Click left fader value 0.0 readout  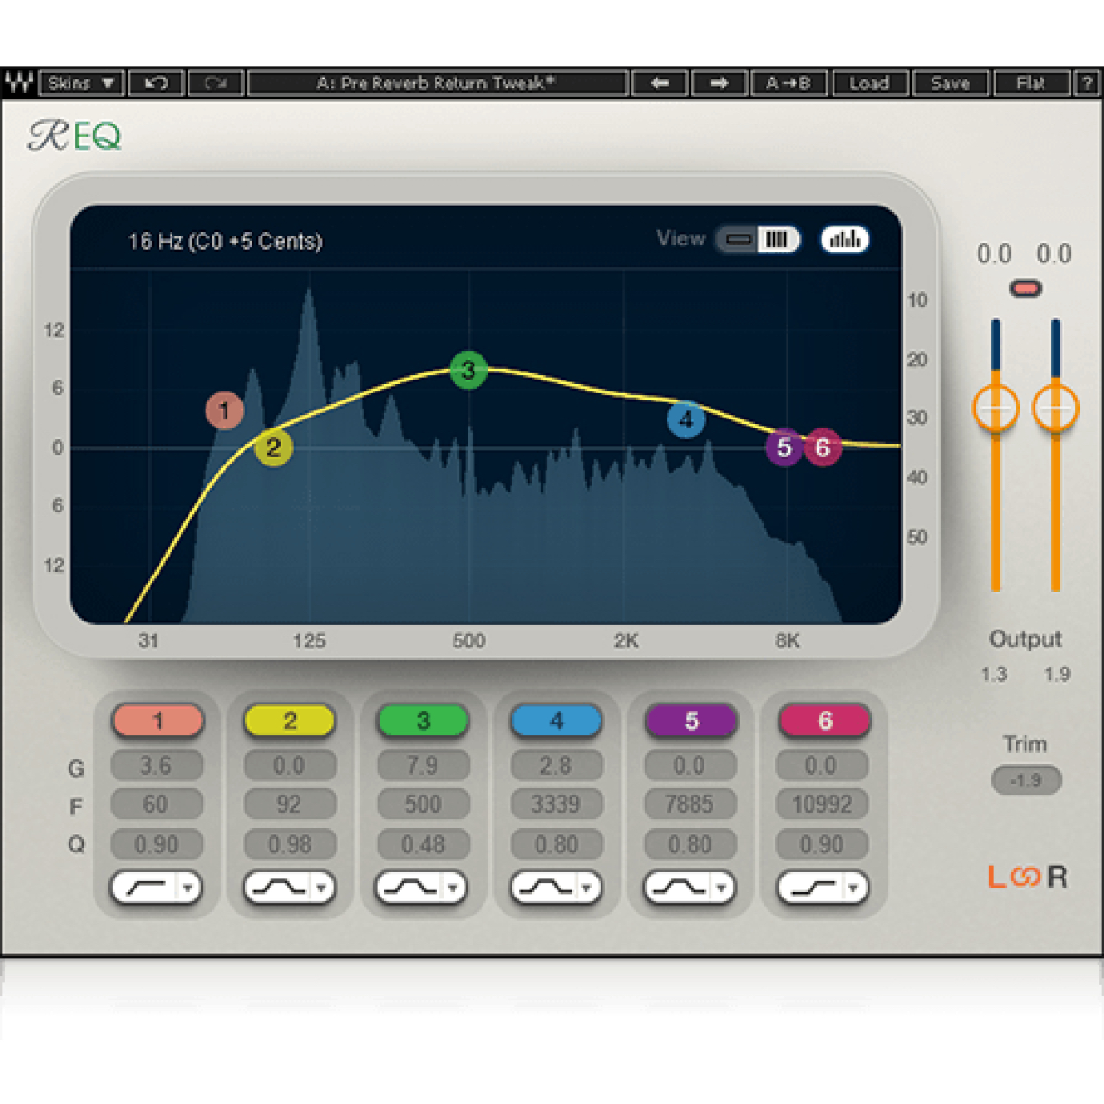pos(994,254)
